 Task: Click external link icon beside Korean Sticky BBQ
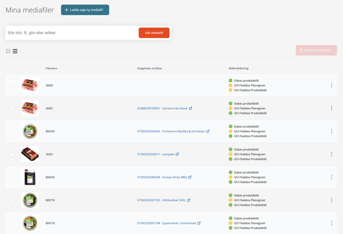tap(190, 177)
